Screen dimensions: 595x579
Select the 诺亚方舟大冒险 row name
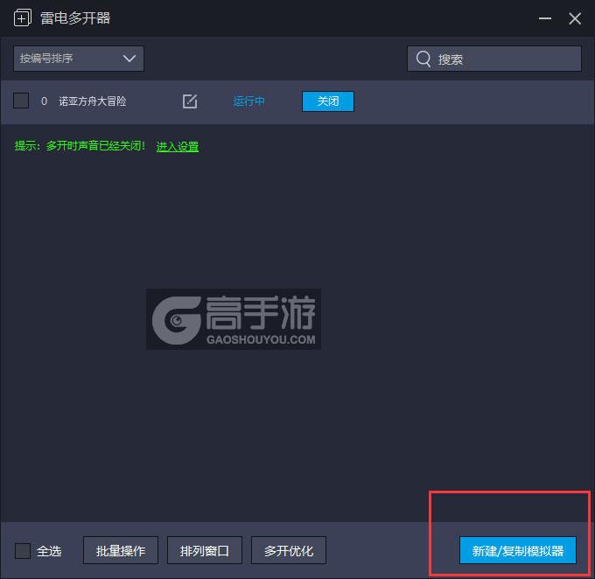coord(92,101)
